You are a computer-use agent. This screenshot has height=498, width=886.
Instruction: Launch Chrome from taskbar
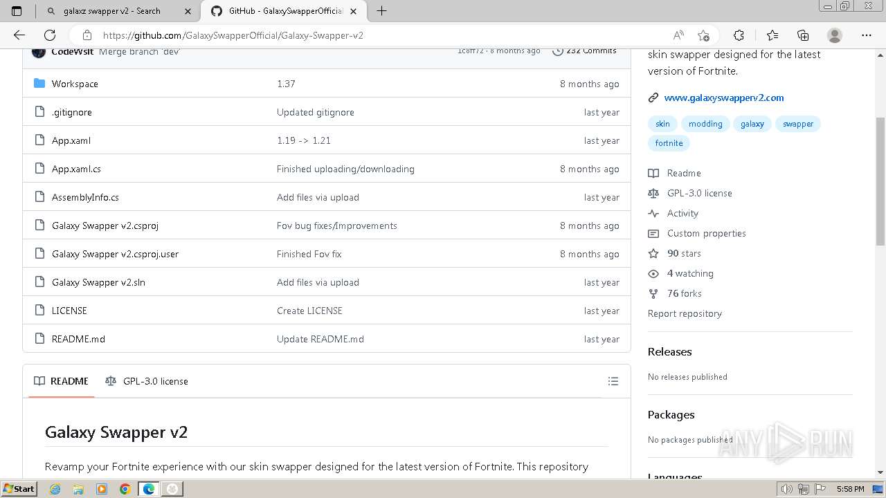tap(125, 489)
